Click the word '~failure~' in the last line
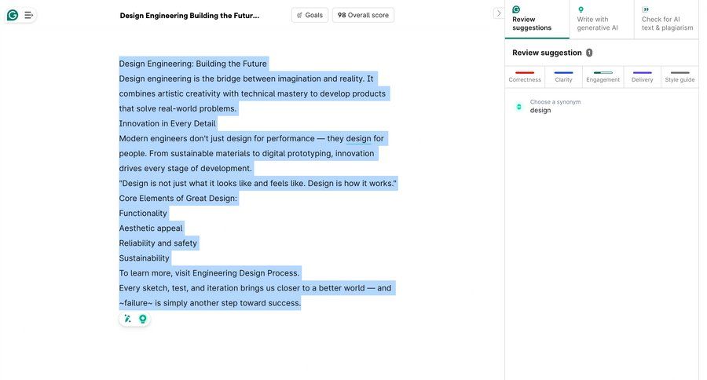The width and height of the screenshot is (707, 380). tap(136, 303)
